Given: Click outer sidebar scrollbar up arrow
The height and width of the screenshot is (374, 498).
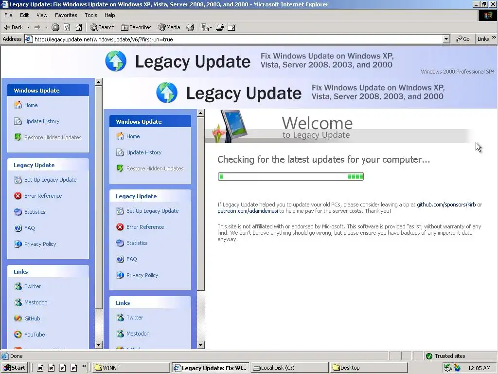Looking at the screenshot, I should [98, 82].
